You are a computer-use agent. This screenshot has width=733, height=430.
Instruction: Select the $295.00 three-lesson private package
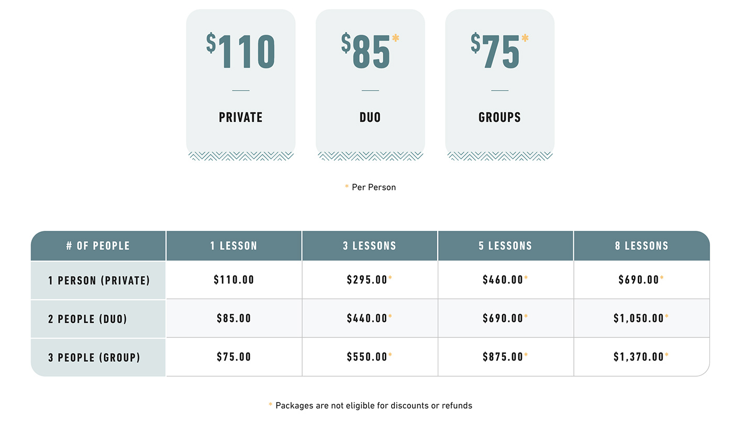point(367,280)
